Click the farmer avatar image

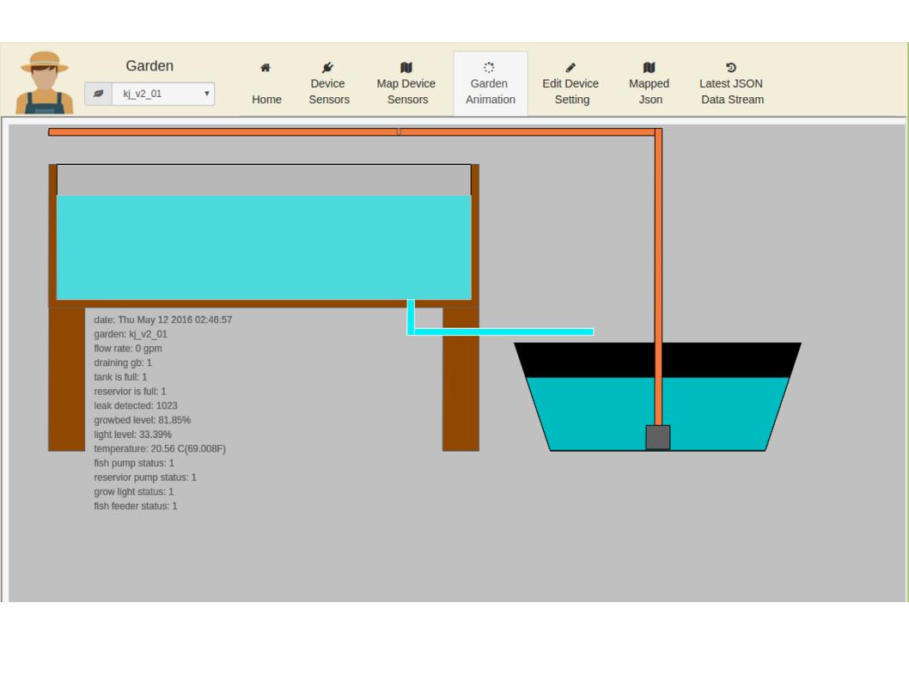(45, 82)
